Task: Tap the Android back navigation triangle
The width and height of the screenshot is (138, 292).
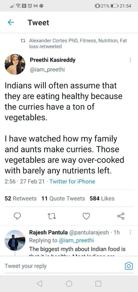Action: pyautogui.click(x=39, y=284)
